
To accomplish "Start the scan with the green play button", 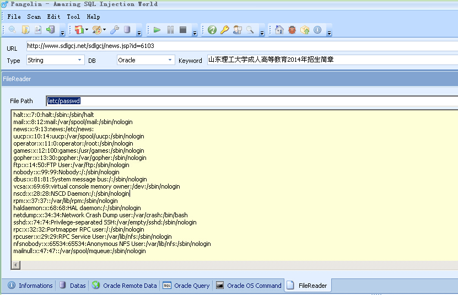I will 157,30.
